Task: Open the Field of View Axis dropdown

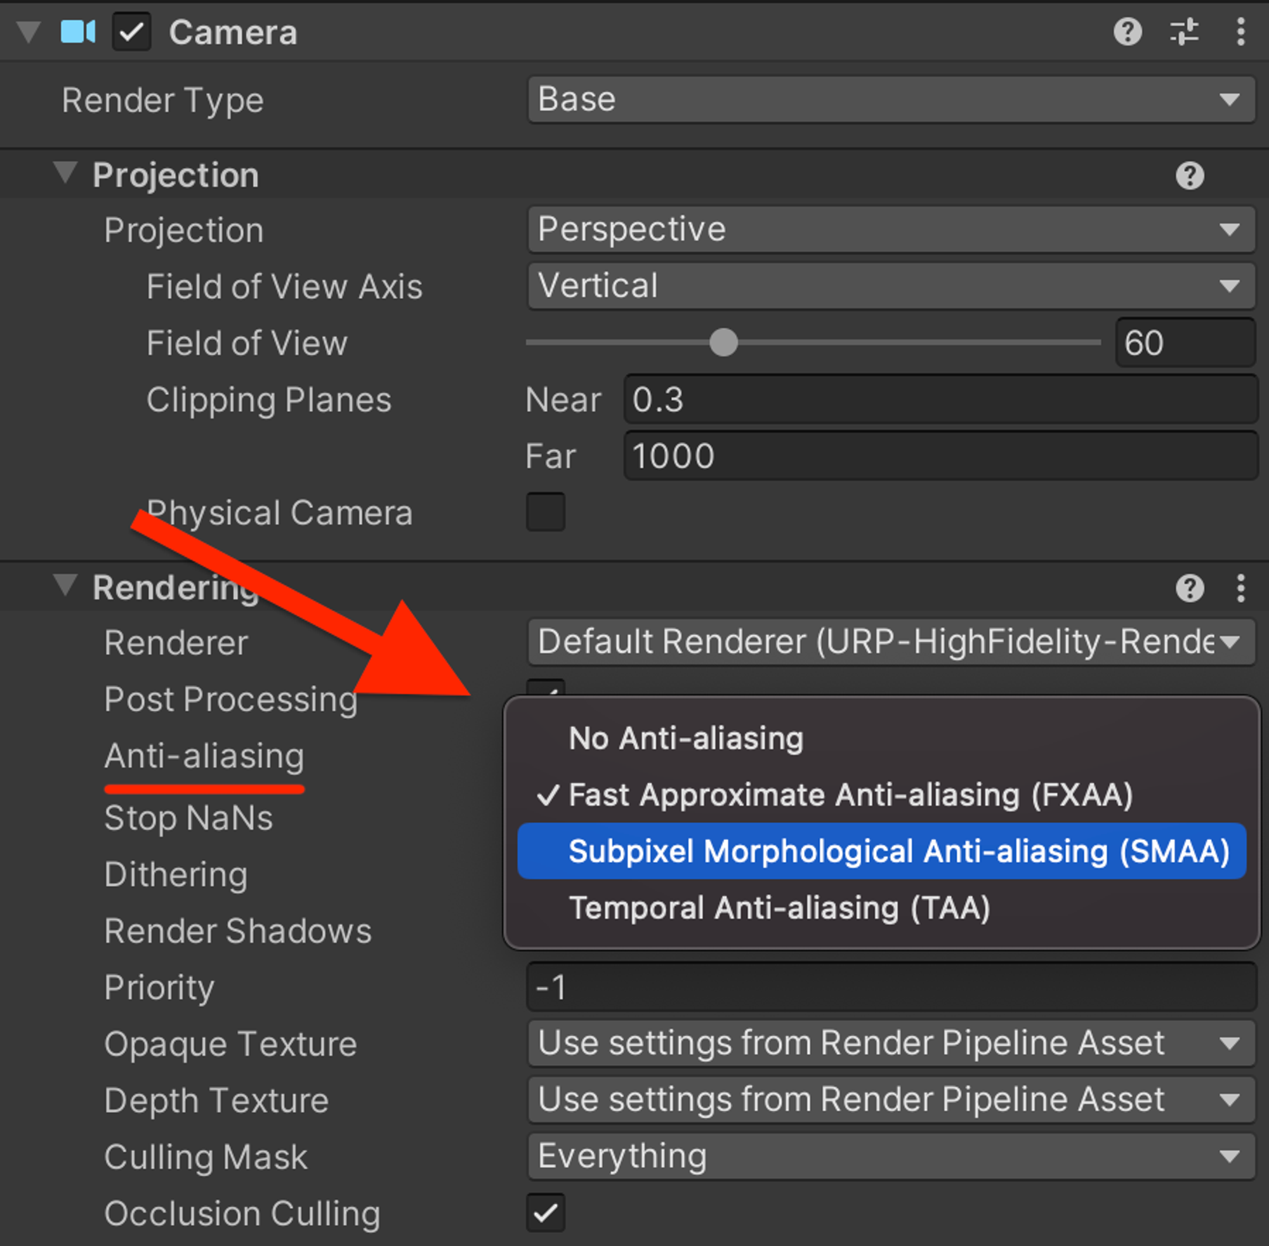Action: point(891,286)
